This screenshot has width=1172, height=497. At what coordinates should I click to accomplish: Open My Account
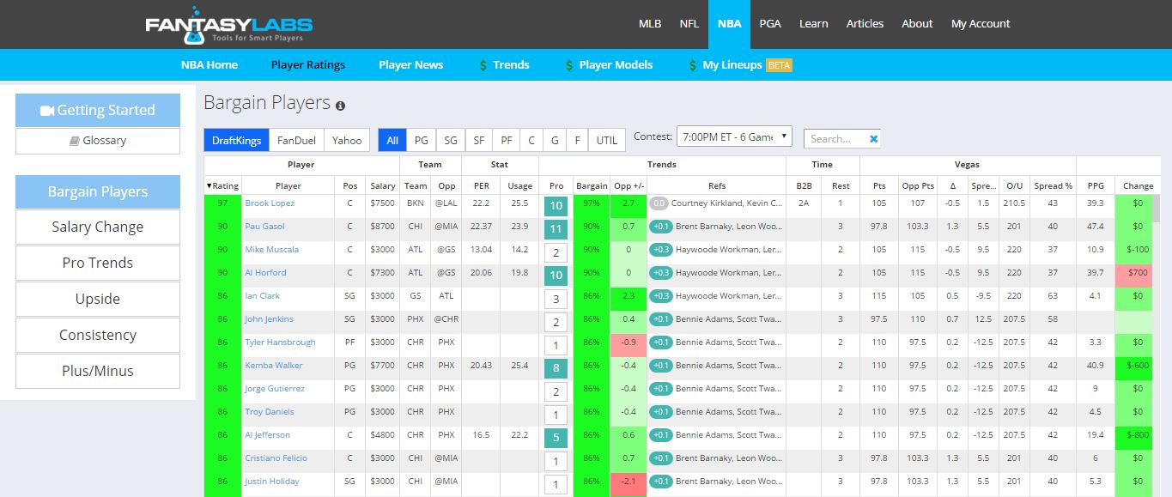pos(981,24)
